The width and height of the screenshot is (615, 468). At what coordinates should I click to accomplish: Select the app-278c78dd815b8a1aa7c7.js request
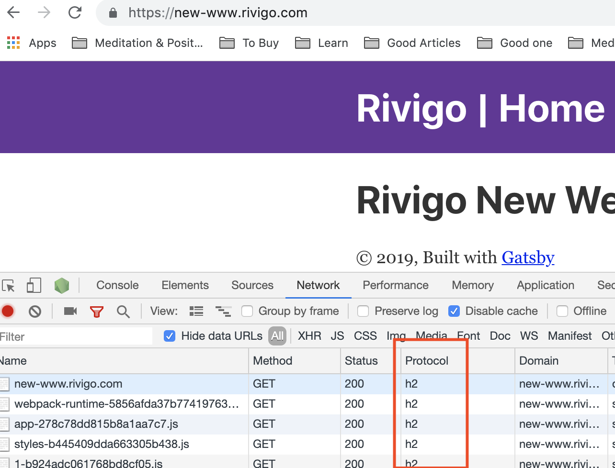click(x=307, y=424)
